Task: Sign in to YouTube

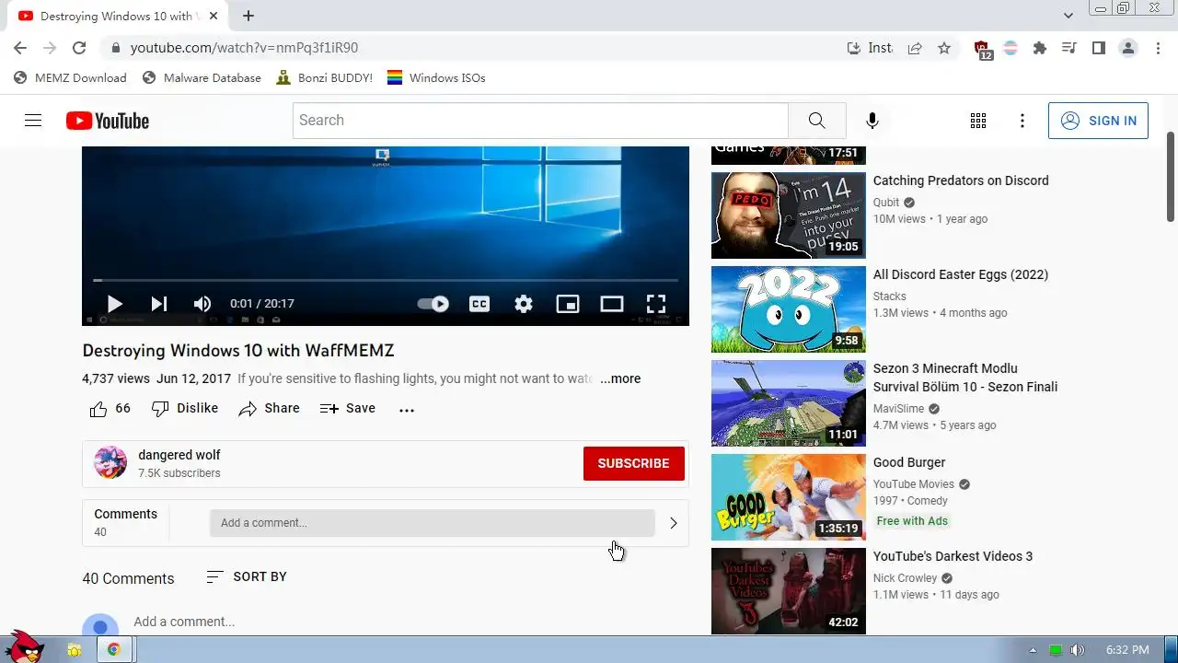Action: (1098, 121)
